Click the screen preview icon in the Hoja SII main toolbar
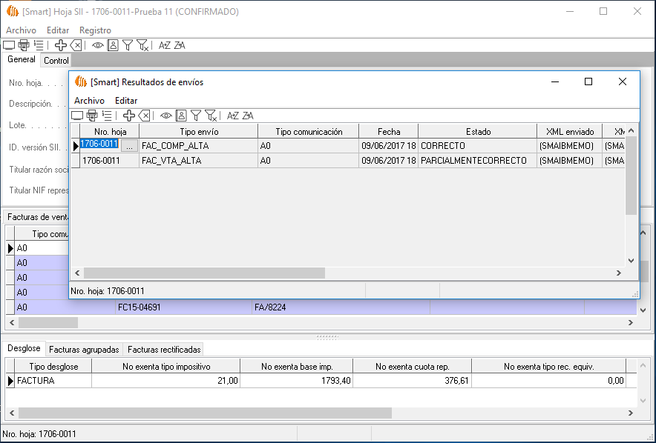This screenshot has height=443, width=656. (9, 45)
